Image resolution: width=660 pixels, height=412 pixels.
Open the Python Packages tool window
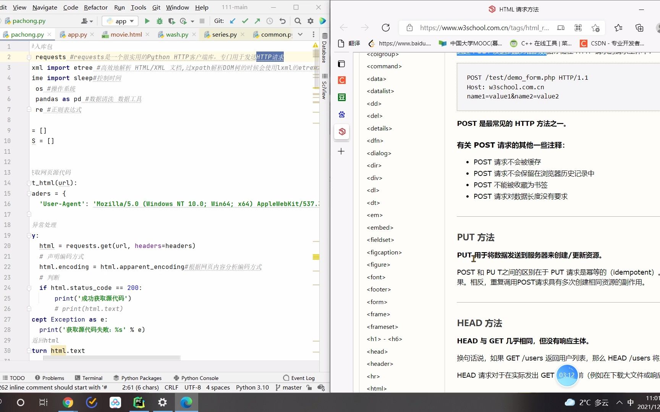[137, 378]
